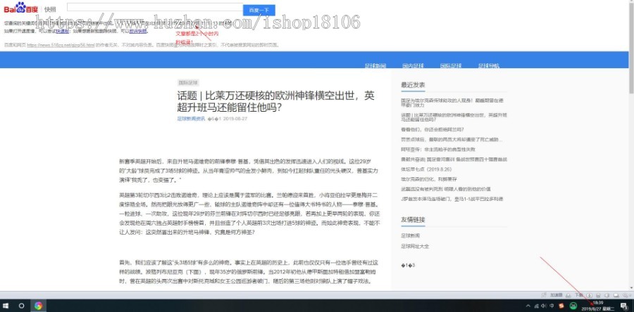634x312 pixels.
Task: Open the 足球导航 navigation menu item
Action: (x=489, y=66)
